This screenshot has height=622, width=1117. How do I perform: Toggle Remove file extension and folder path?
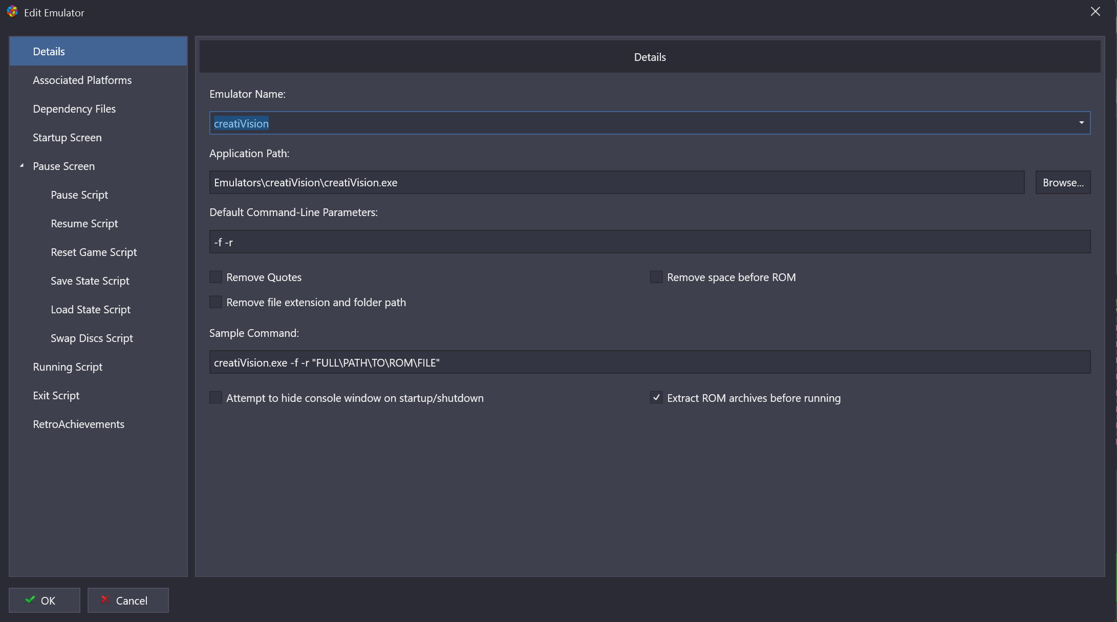216,302
